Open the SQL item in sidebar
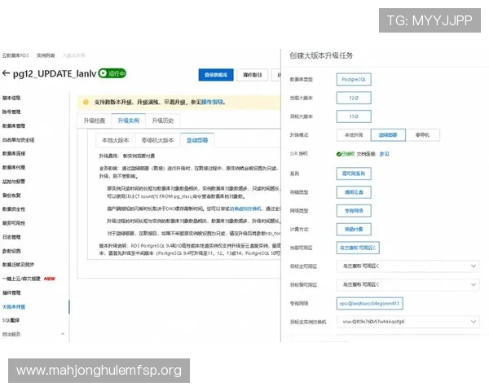Viewport: 489px width, 391px height. click(11, 320)
